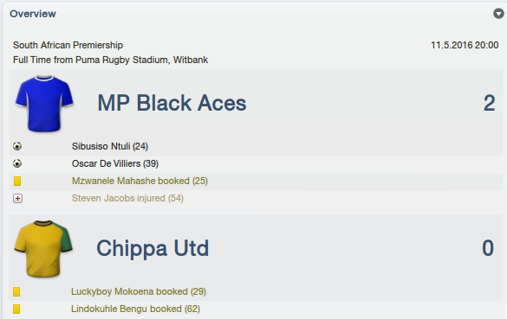The width and height of the screenshot is (507, 319).
Task: Open the Chippa Utd team name
Action: pyautogui.click(x=153, y=248)
